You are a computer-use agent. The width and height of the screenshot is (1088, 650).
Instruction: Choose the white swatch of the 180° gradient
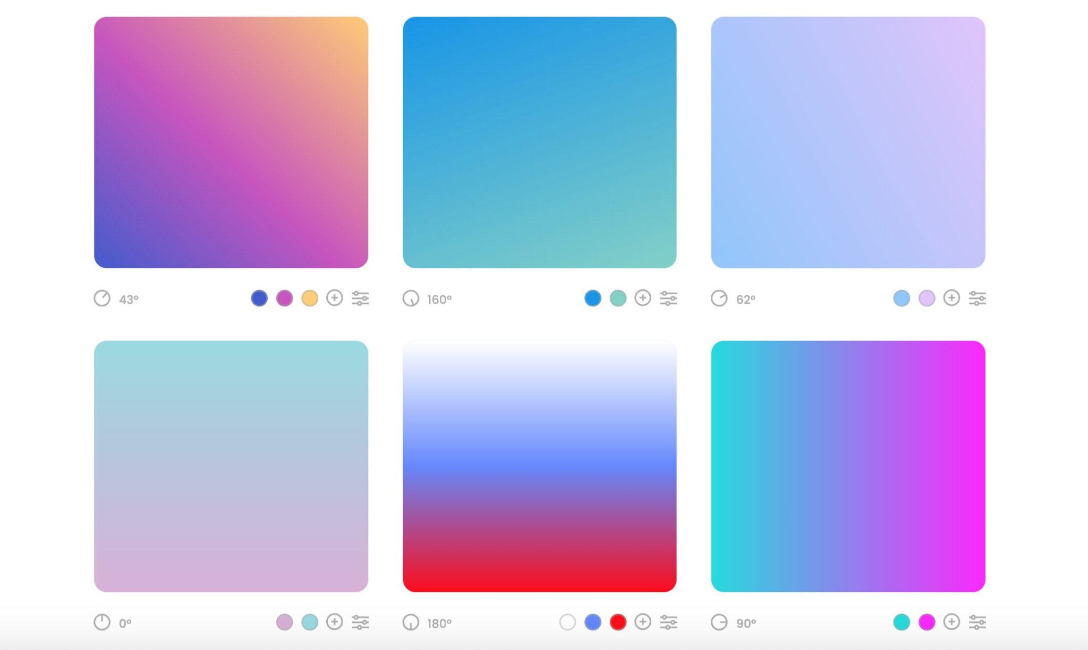[567, 622]
